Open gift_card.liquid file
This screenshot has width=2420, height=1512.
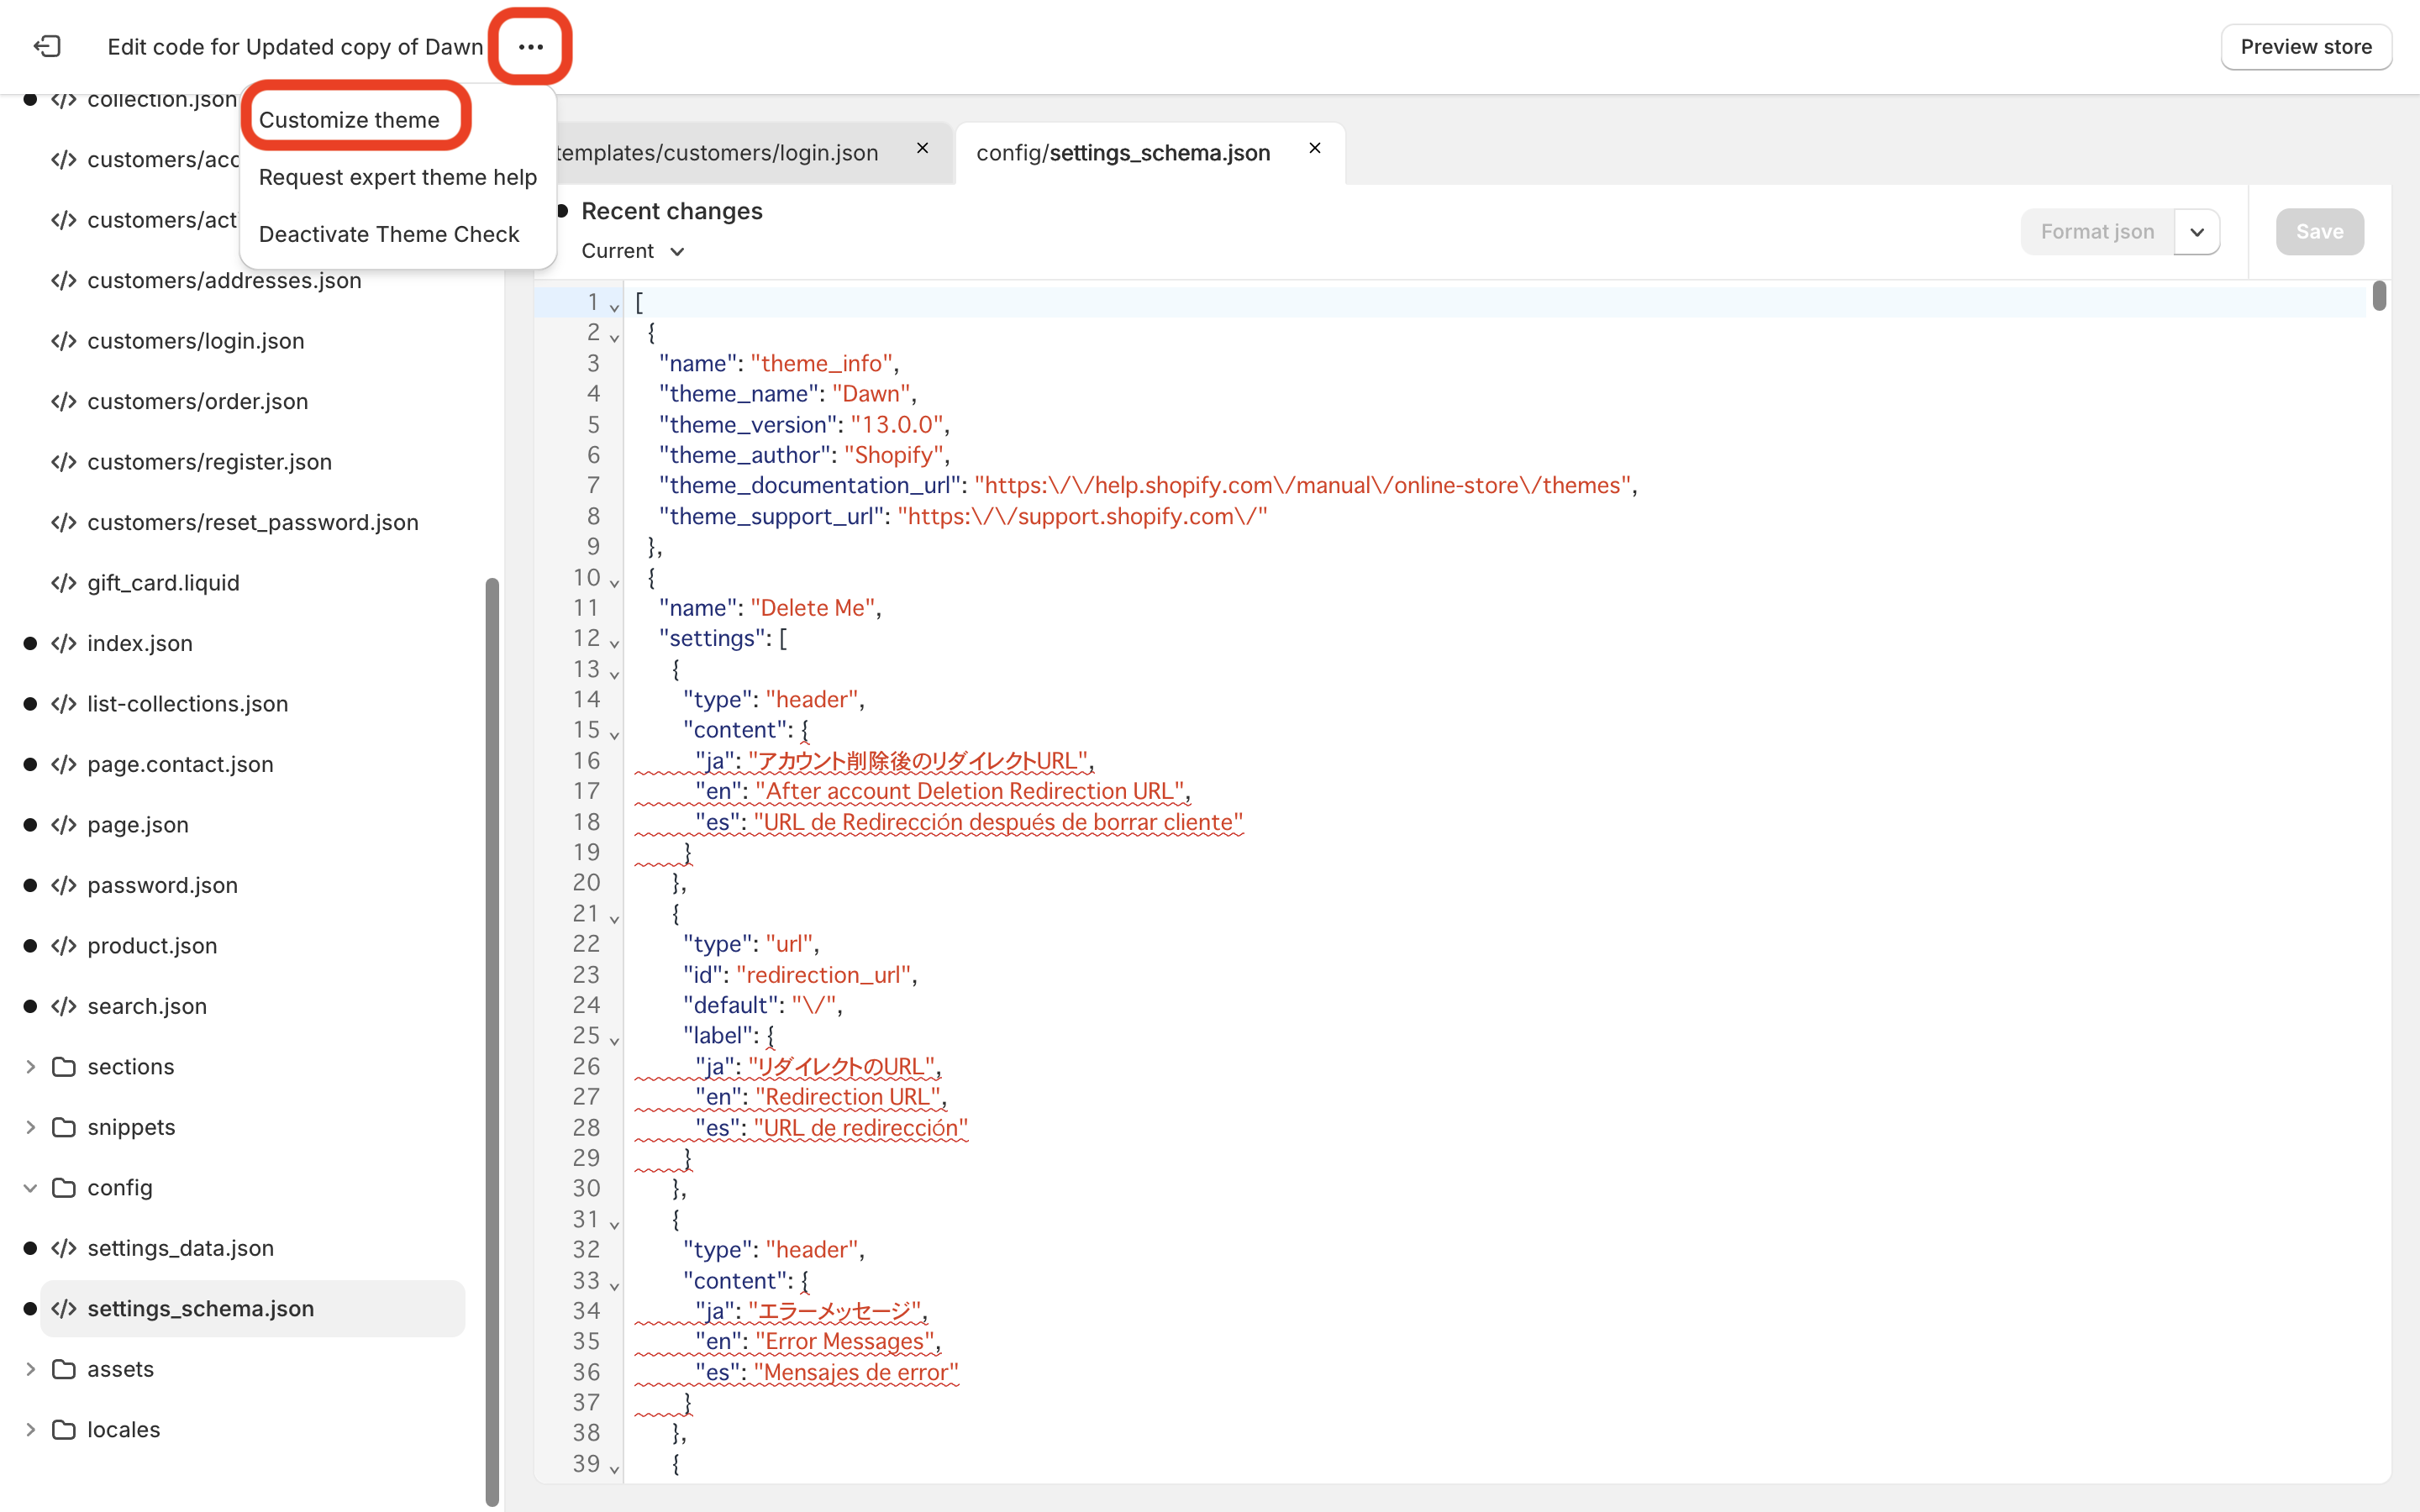pyautogui.click(x=163, y=582)
